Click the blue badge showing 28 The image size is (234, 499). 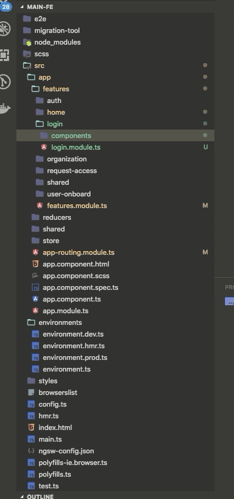coord(5,6)
